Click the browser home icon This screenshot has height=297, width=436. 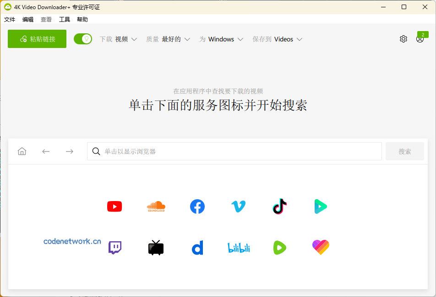[x=22, y=151]
